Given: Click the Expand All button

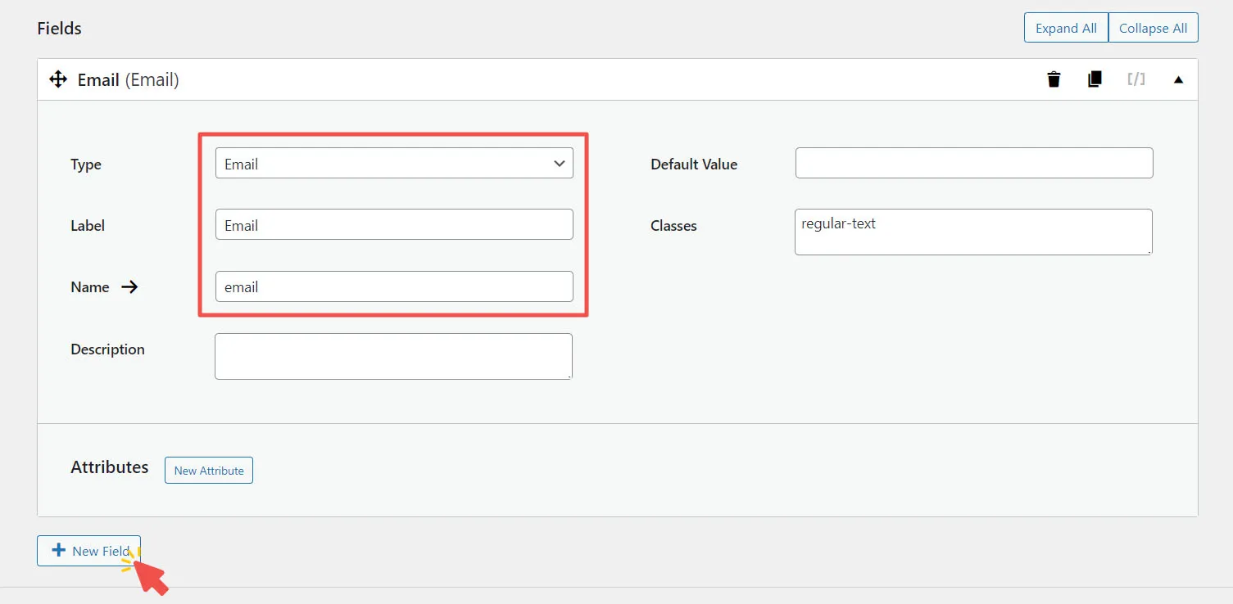Looking at the screenshot, I should (x=1065, y=27).
